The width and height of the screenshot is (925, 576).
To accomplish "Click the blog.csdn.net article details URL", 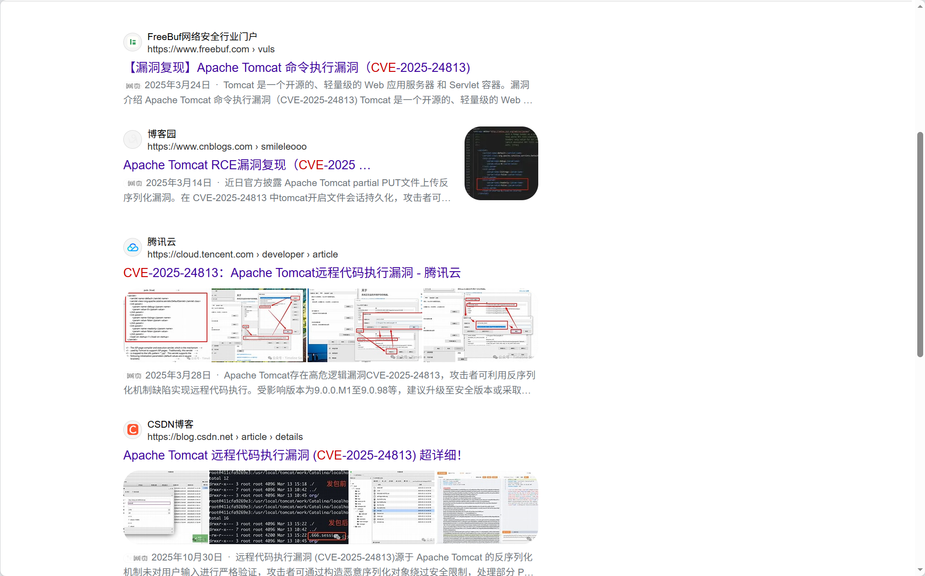I will (225, 437).
